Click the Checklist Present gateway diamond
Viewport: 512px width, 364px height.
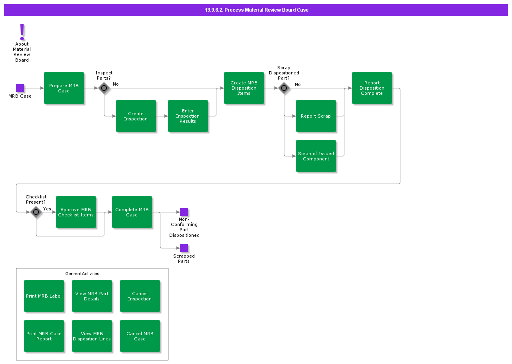(36, 212)
